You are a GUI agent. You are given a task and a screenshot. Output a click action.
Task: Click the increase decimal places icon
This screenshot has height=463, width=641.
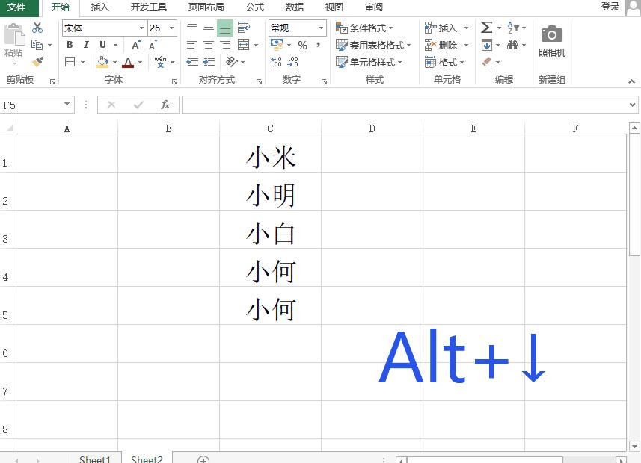pyautogui.click(x=275, y=60)
